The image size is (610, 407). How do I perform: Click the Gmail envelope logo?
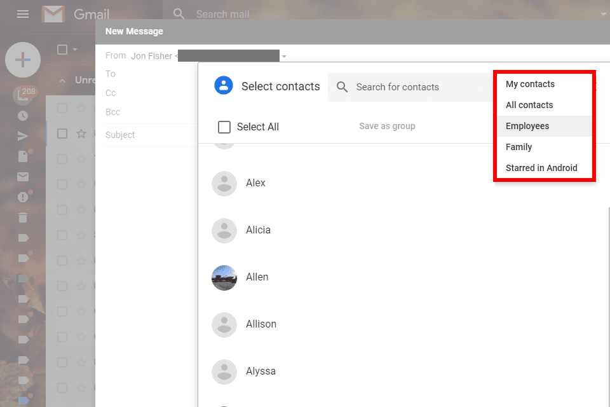(x=53, y=13)
